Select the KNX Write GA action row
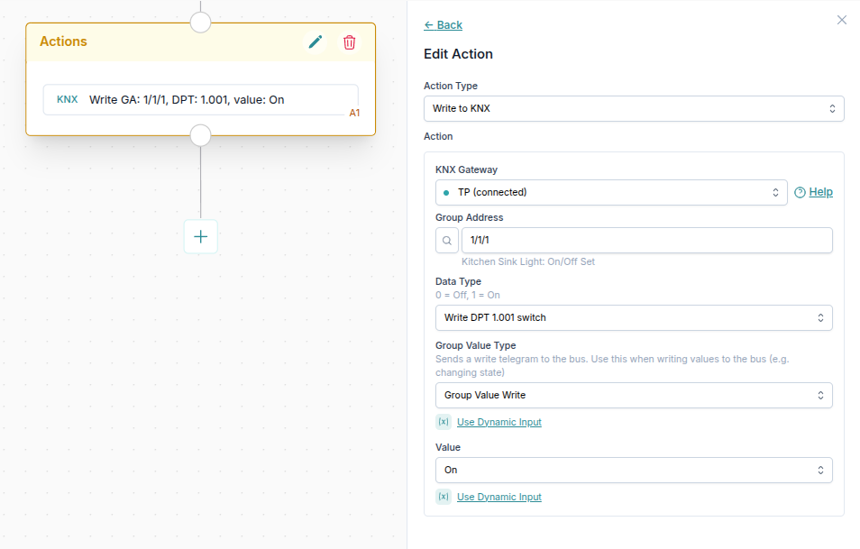 (200, 99)
